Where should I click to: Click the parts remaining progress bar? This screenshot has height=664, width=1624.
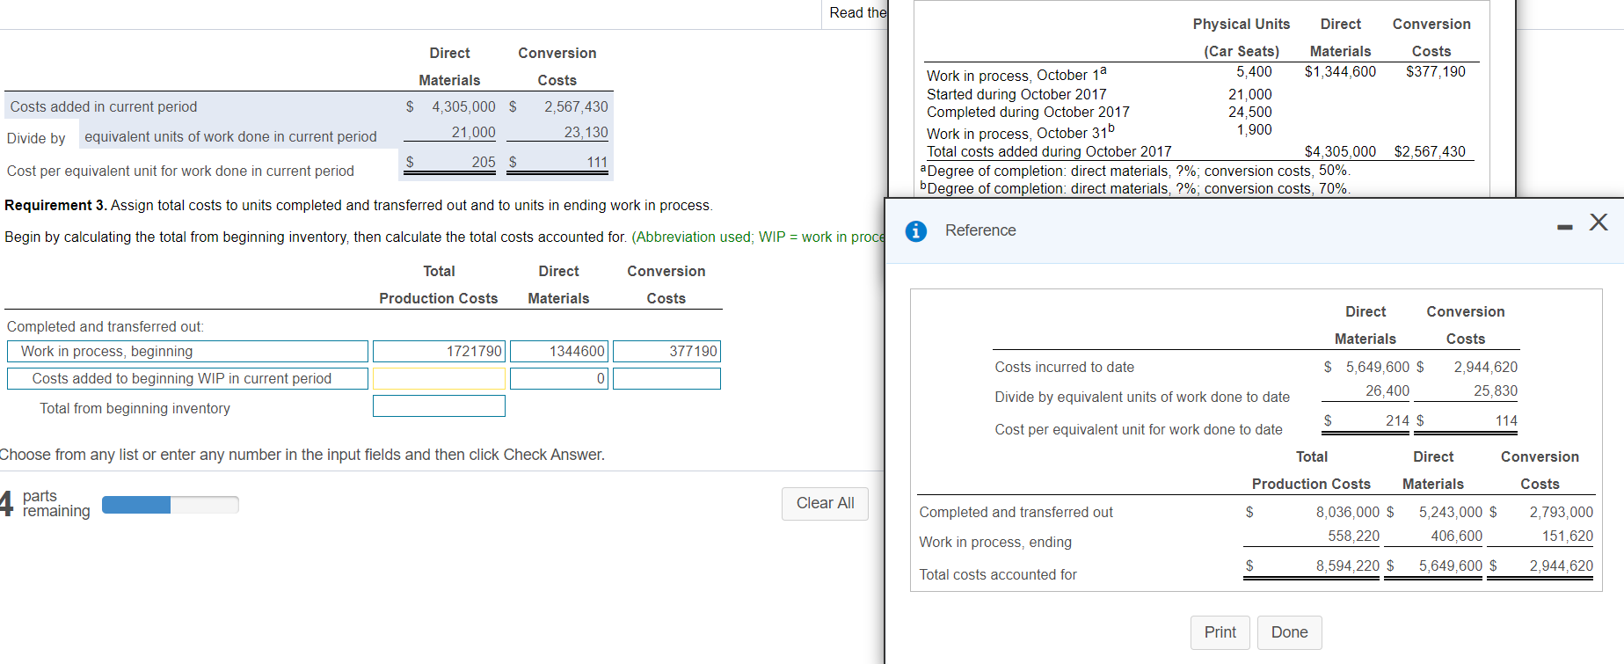(170, 505)
